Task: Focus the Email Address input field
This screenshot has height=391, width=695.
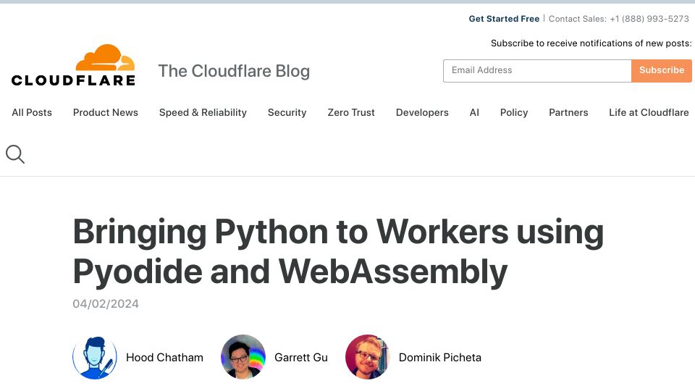Action: click(537, 70)
